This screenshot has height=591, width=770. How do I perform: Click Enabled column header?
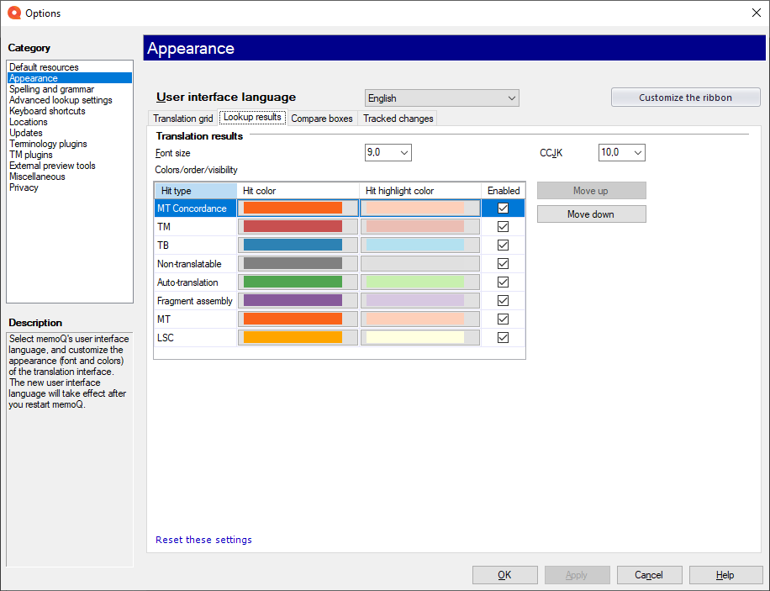pyautogui.click(x=504, y=191)
